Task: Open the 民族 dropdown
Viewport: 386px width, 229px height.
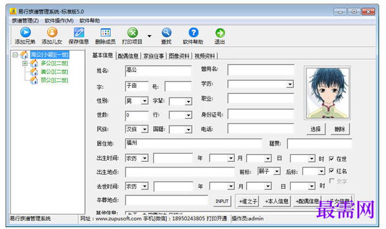Action: coord(144,129)
